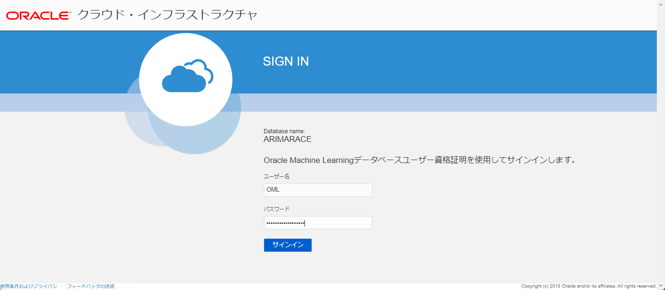
Task: Click the クラウド・インフラストラクチャ header title
Action: click(x=168, y=15)
